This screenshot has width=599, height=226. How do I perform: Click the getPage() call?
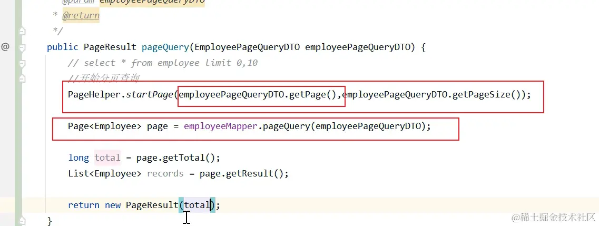[312, 94]
